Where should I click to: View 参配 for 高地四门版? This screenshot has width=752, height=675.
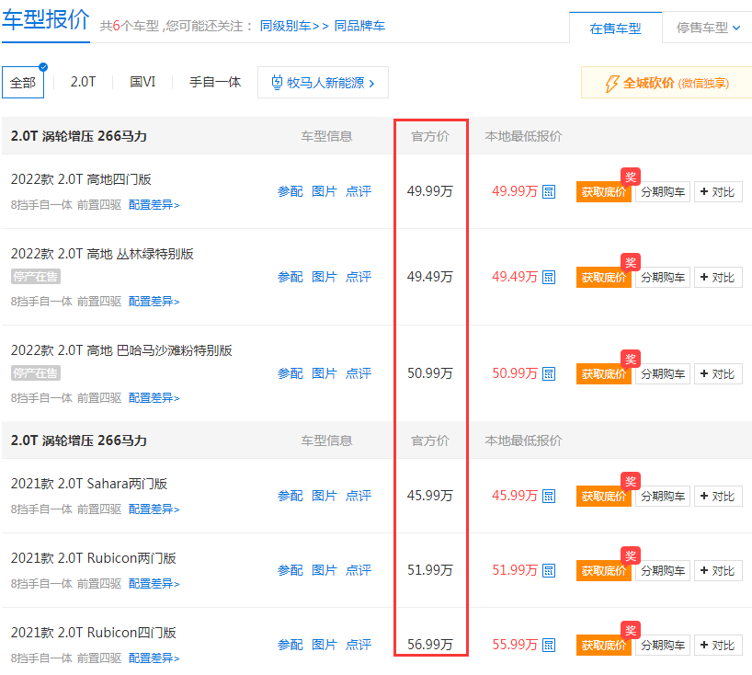(291, 191)
